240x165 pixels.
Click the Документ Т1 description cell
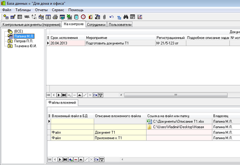coord(120,132)
